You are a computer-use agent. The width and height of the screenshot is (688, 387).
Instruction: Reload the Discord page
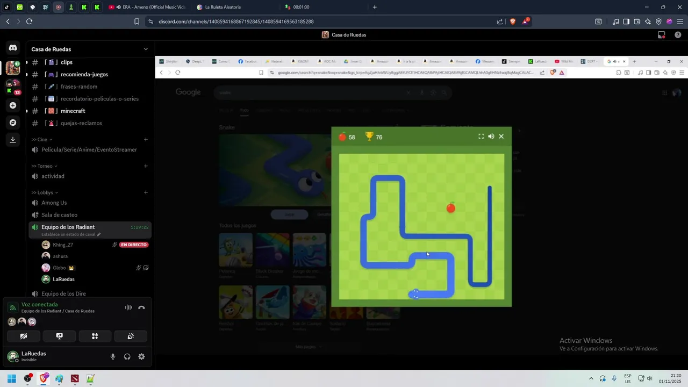29,21
